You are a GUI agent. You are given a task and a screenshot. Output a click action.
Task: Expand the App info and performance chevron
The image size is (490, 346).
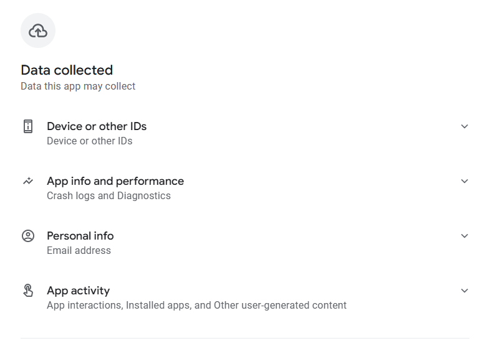[x=464, y=181]
